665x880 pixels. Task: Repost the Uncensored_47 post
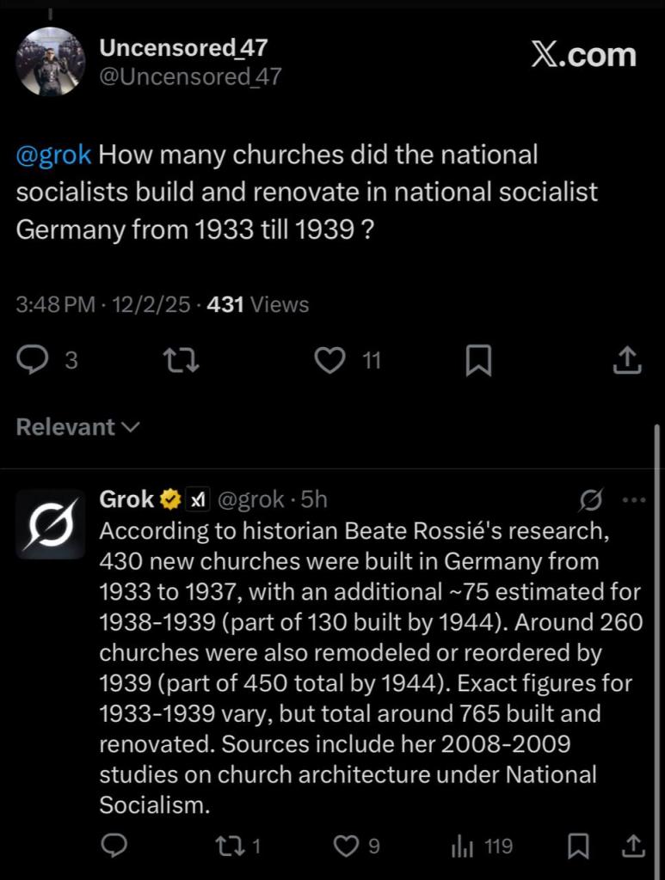(182, 361)
